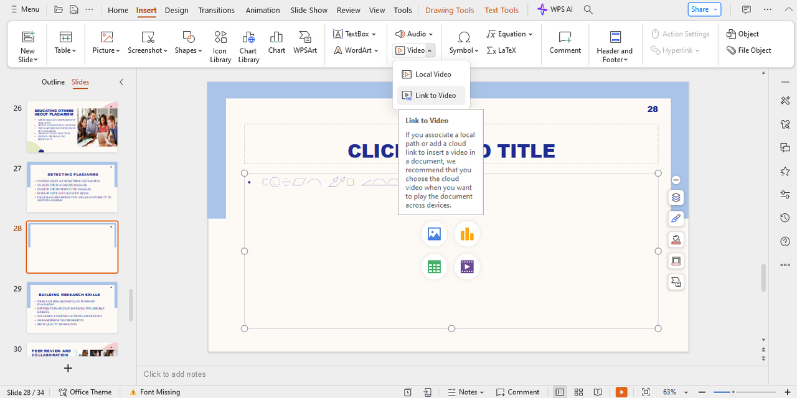Click the search magnifier icon
Screen dimensions: 797x398
coord(588,9)
